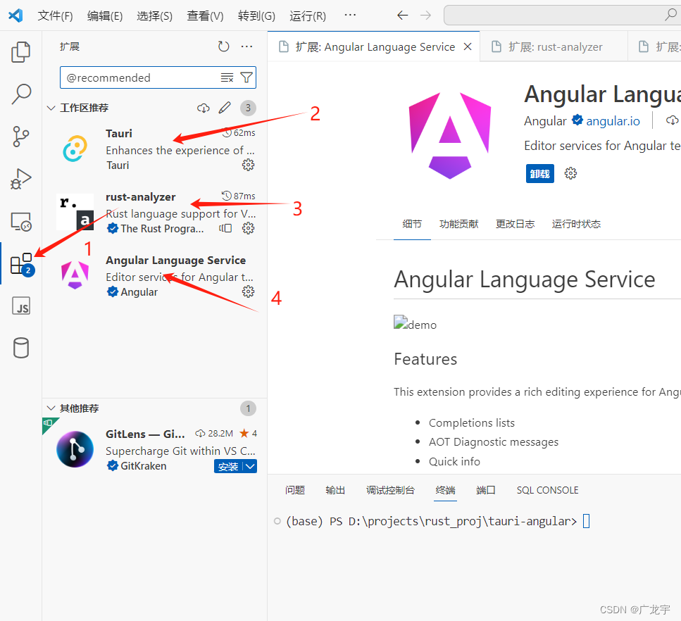
Task: Open the manage gear for Tauri extension
Action: pos(248,165)
